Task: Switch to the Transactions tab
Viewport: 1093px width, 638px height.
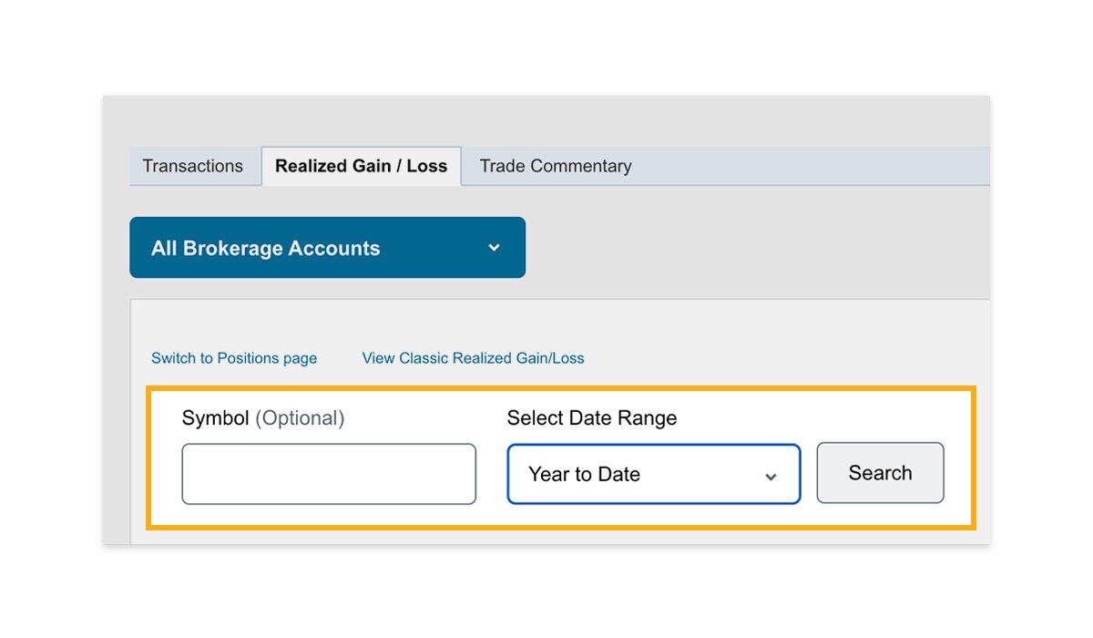Action: pos(193,166)
